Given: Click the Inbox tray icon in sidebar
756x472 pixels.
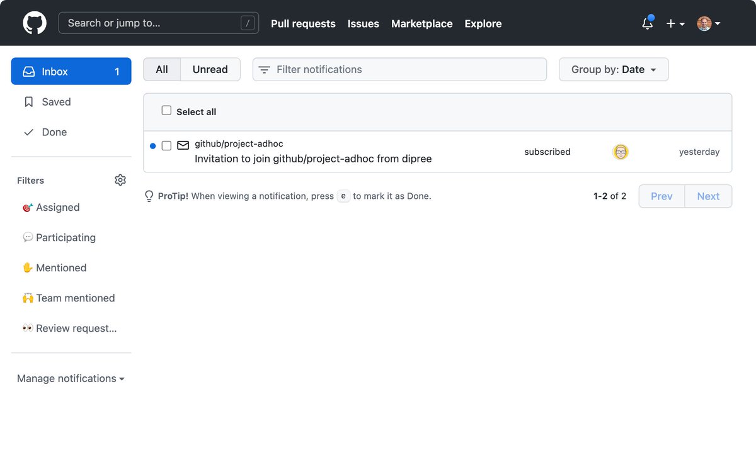Looking at the screenshot, I should point(29,71).
